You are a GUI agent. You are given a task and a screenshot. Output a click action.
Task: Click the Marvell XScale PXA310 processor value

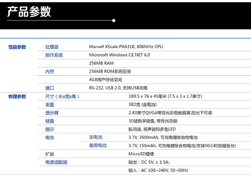point(126,47)
